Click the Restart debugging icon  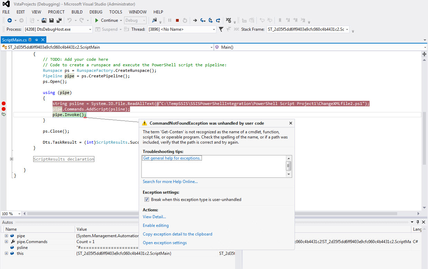pyautogui.click(x=185, y=20)
